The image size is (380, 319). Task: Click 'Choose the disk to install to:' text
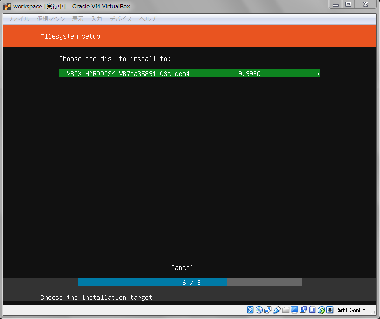(x=115, y=59)
